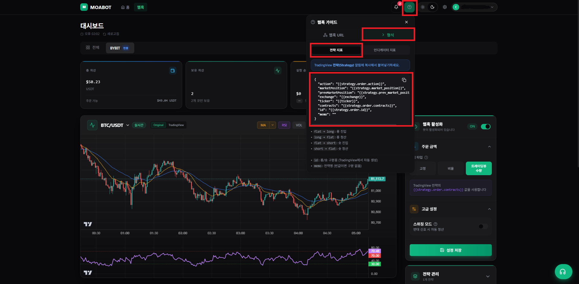
Task: Click 설정 저장 button
Action: click(x=450, y=250)
